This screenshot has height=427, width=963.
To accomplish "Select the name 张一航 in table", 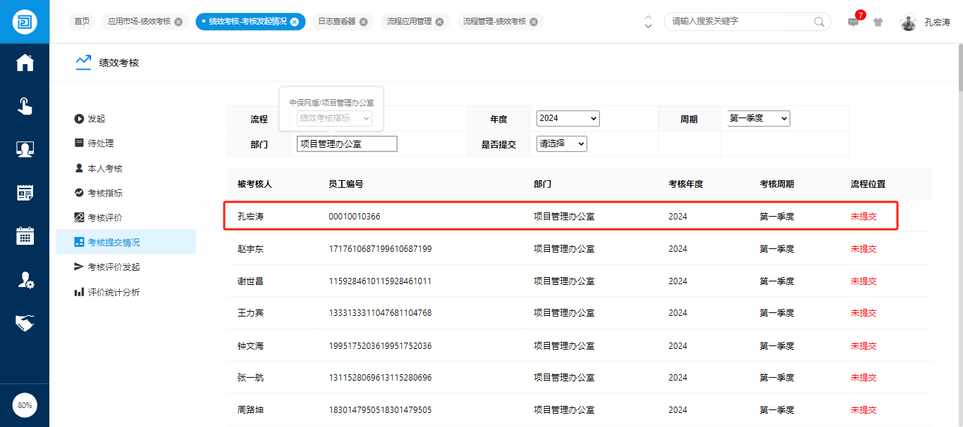I will tap(250, 378).
